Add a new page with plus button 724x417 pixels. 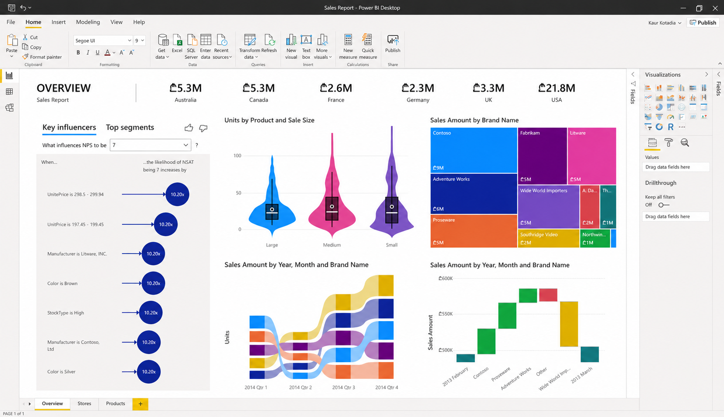point(140,404)
